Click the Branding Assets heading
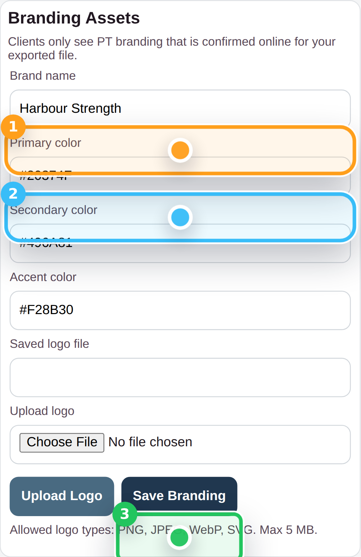 74,18
